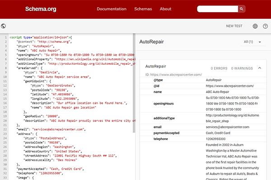The image size is (271, 180).
Task: Select the telephone property label
Action: (160, 139)
